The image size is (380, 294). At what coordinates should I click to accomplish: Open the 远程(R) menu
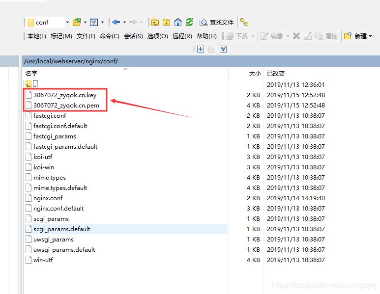pyautogui.click(x=182, y=36)
